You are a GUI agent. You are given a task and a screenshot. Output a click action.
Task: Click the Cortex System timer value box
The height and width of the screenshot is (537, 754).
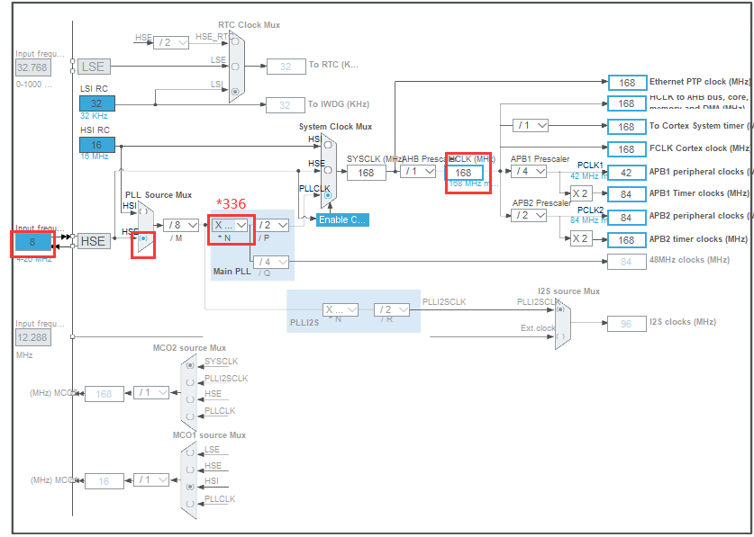pos(627,127)
